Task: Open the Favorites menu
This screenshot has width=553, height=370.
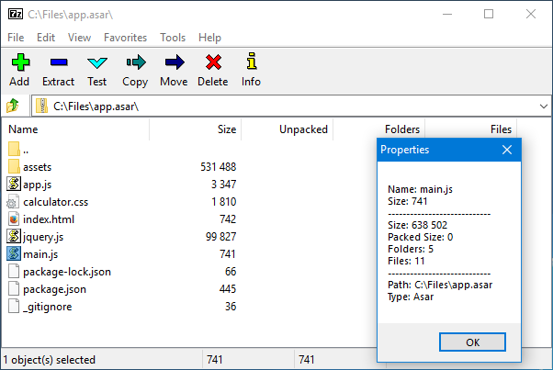Action: coord(125,38)
